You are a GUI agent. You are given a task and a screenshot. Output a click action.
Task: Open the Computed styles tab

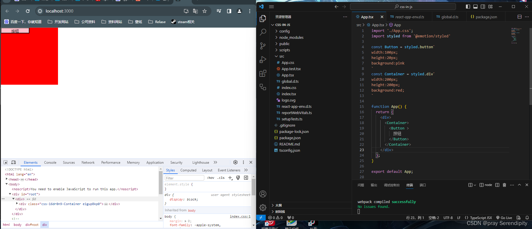(188, 170)
